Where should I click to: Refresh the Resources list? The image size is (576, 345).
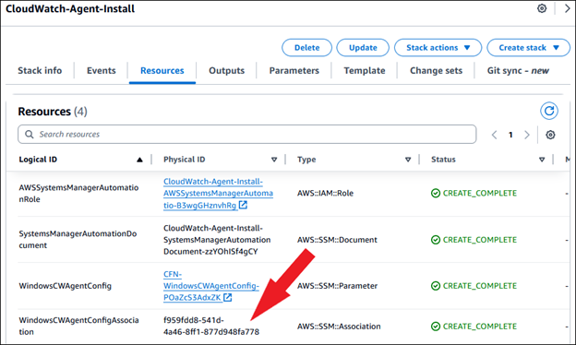coord(549,111)
